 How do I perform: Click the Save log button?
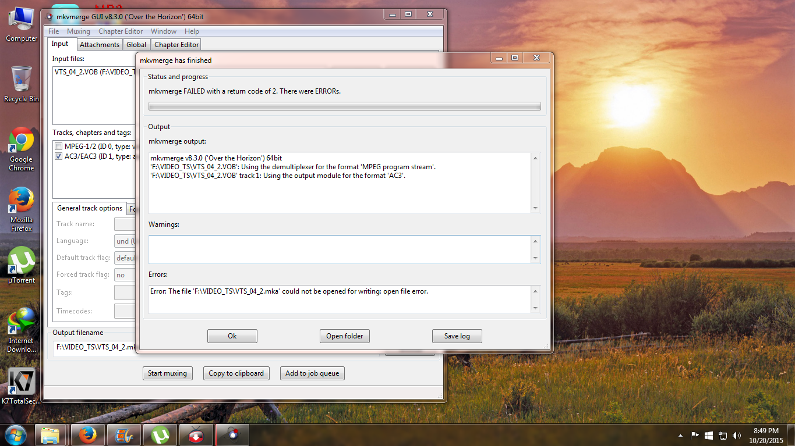coord(457,336)
